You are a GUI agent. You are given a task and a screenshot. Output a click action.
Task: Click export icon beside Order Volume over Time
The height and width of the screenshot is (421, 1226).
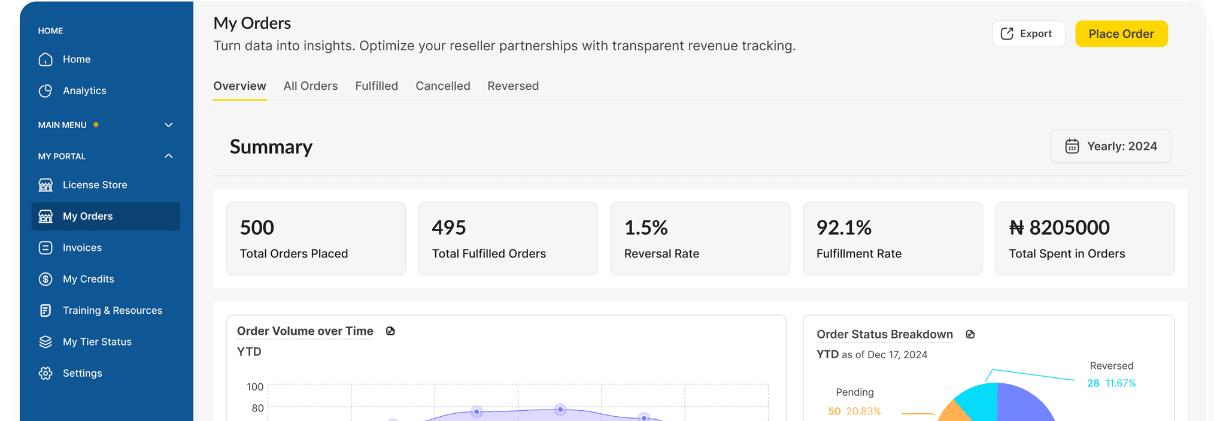coord(390,331)
